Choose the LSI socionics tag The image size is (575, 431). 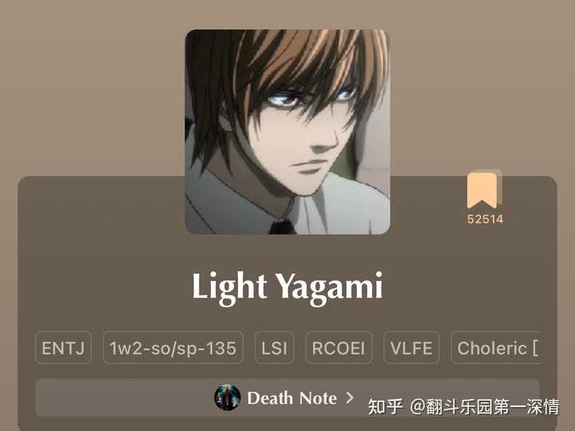pos(274,348)
